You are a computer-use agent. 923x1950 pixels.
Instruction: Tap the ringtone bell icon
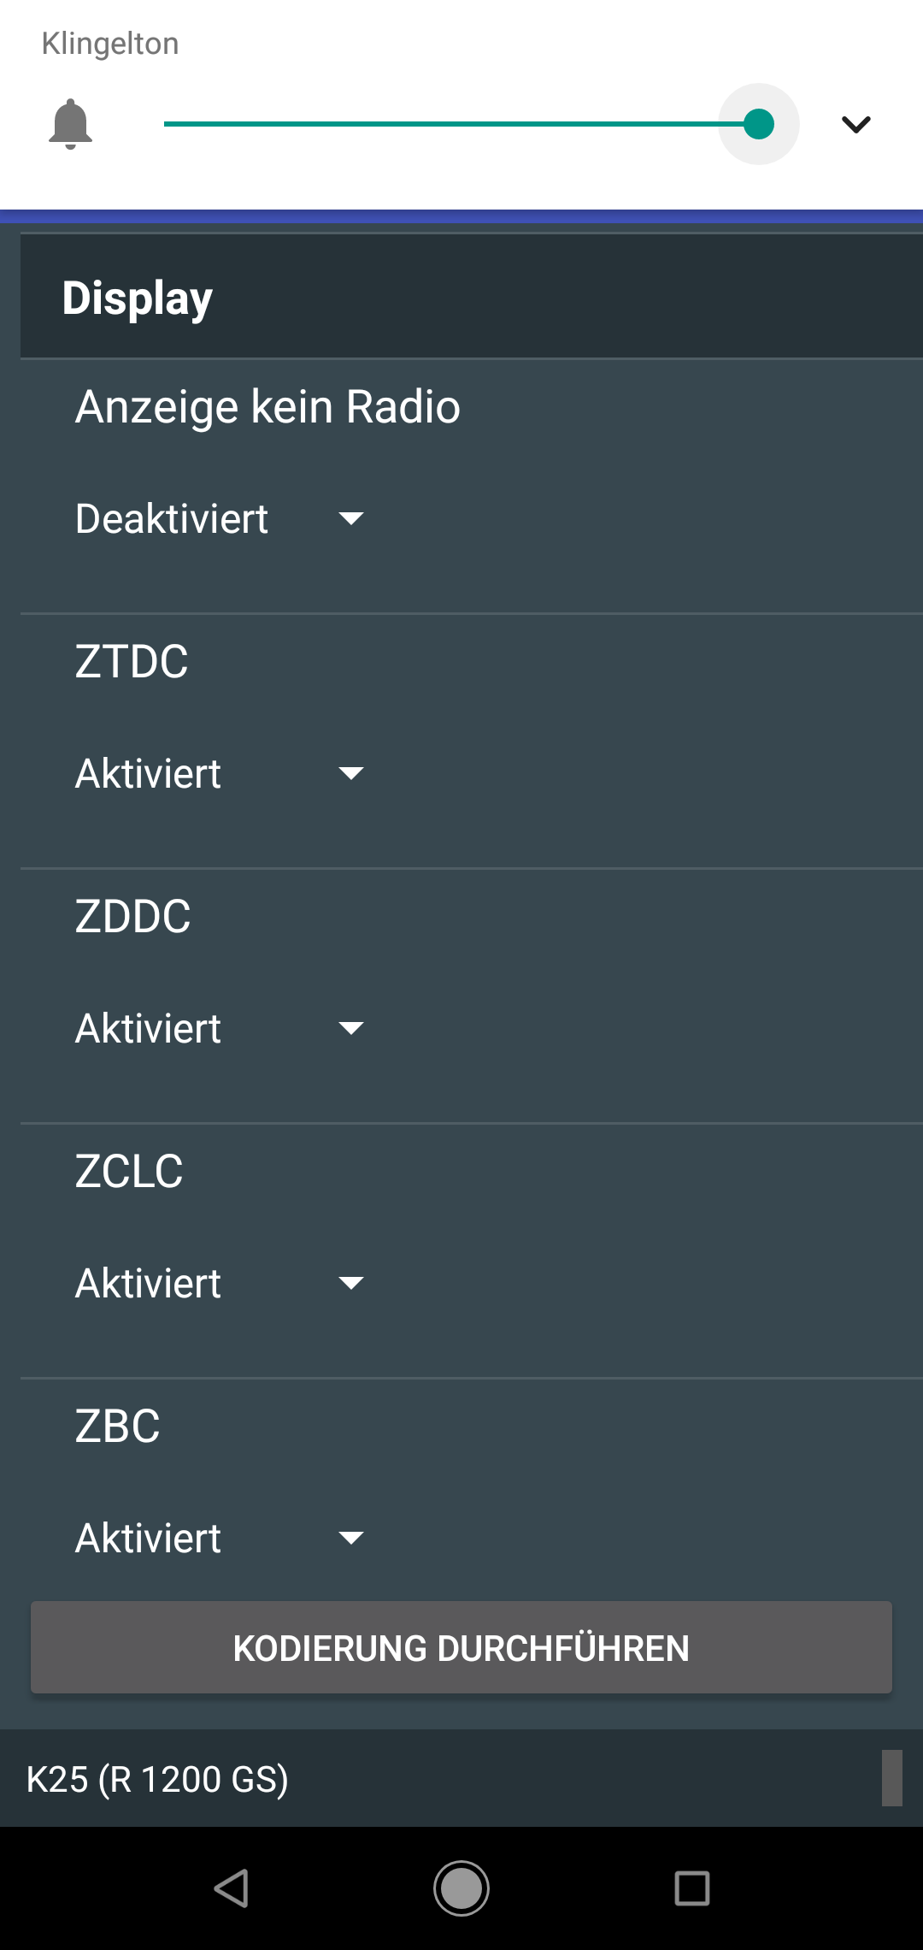[70, 124]
